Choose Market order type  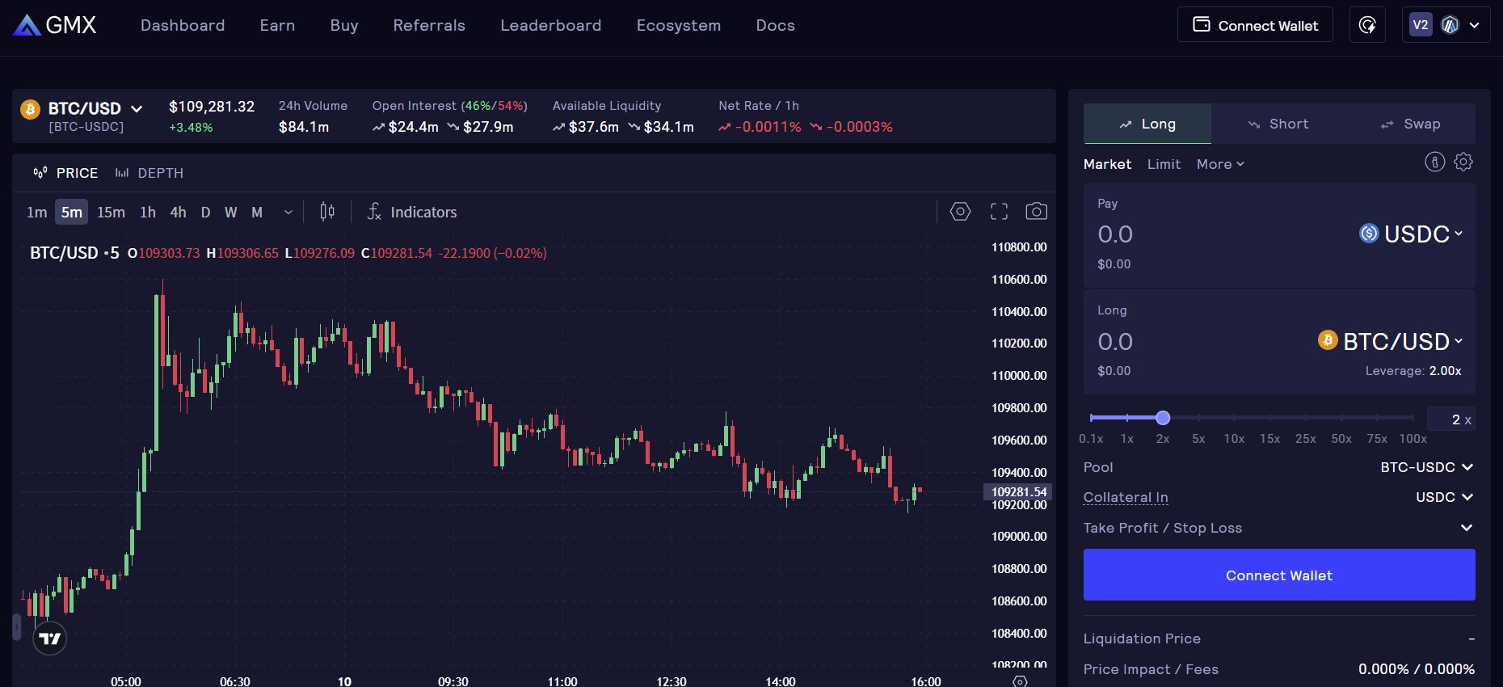[1107, 164]
